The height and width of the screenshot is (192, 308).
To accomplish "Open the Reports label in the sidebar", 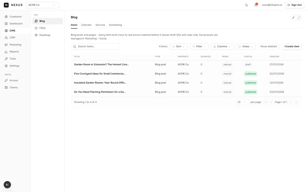I will [x=14, y=52].
